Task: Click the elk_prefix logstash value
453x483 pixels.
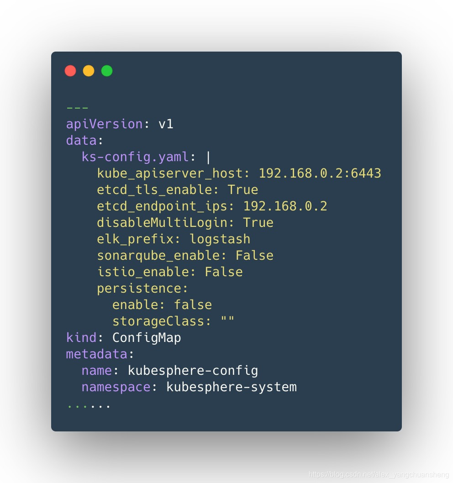Action: [x=220, y=239]
